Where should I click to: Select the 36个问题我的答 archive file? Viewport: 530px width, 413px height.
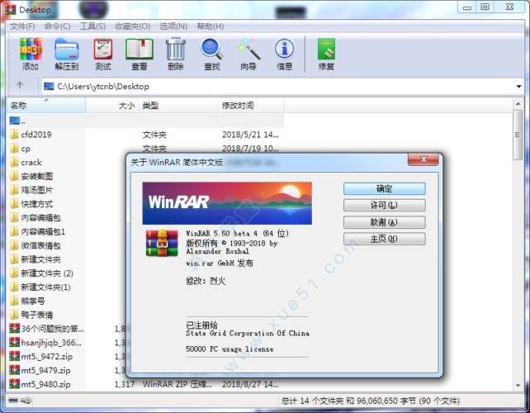click(47, 329)
